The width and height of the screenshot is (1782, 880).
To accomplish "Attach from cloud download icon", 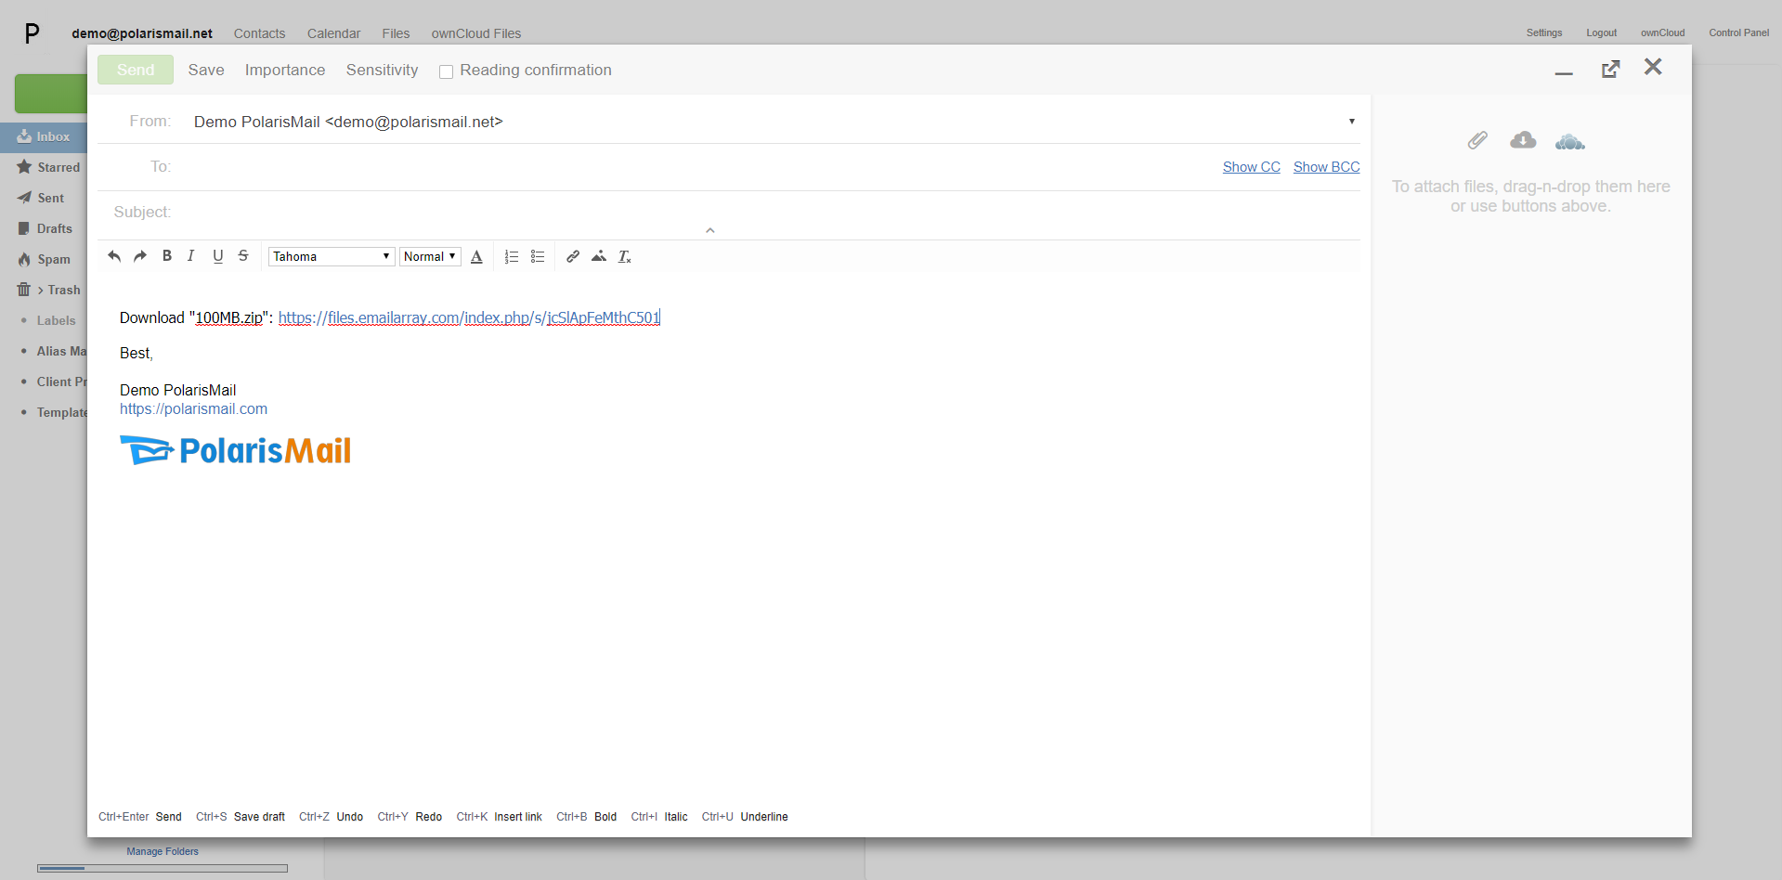I will pyautogui.click(x=1523, y=140).
